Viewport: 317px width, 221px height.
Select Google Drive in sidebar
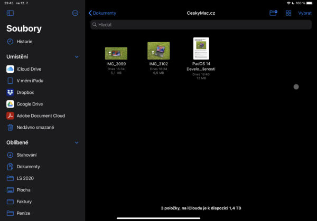pyautogui.click(x=29, y=104)
